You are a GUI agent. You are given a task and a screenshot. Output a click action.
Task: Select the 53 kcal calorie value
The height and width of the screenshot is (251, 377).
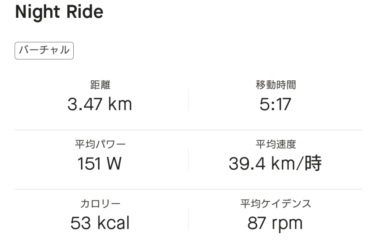click(x=100, y=223)
